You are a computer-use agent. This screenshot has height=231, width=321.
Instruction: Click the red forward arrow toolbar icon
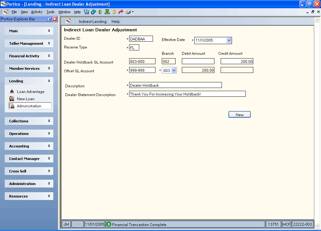pyautogui.click(x=121, y=12)
